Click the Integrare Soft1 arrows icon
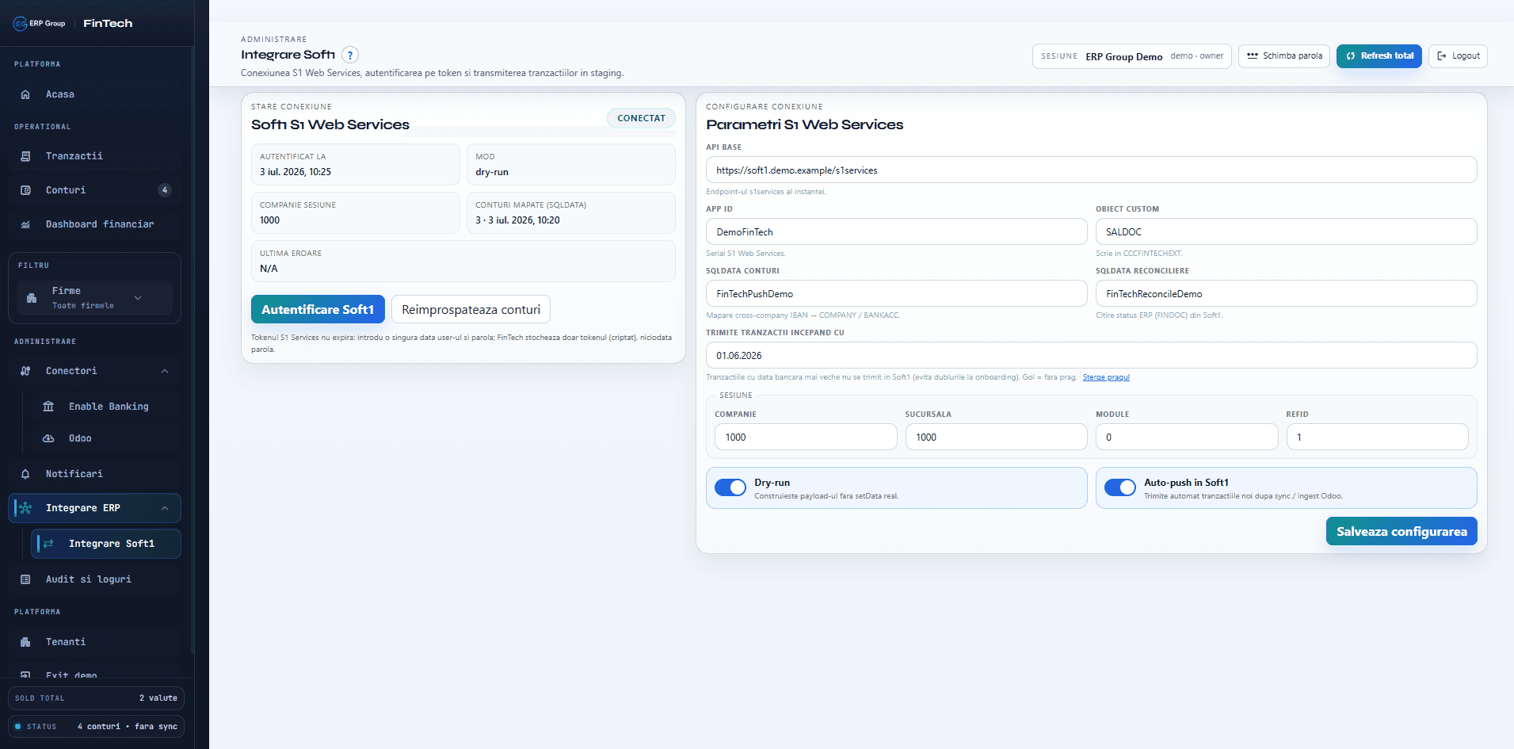The width and height of the screenshot is (1514, 749). [x=48, y=544]
